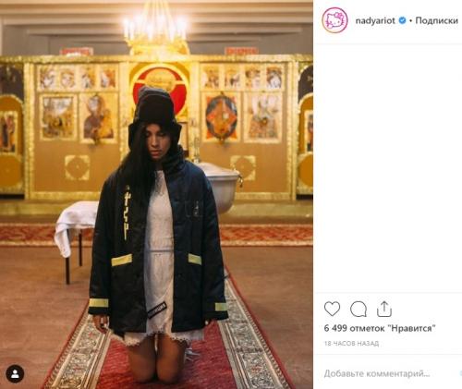Open comments via the speech bubble icon

(x=359, y=309)
